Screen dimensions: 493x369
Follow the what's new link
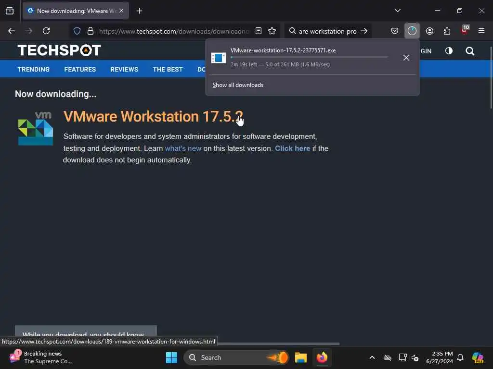click(183, 148)
